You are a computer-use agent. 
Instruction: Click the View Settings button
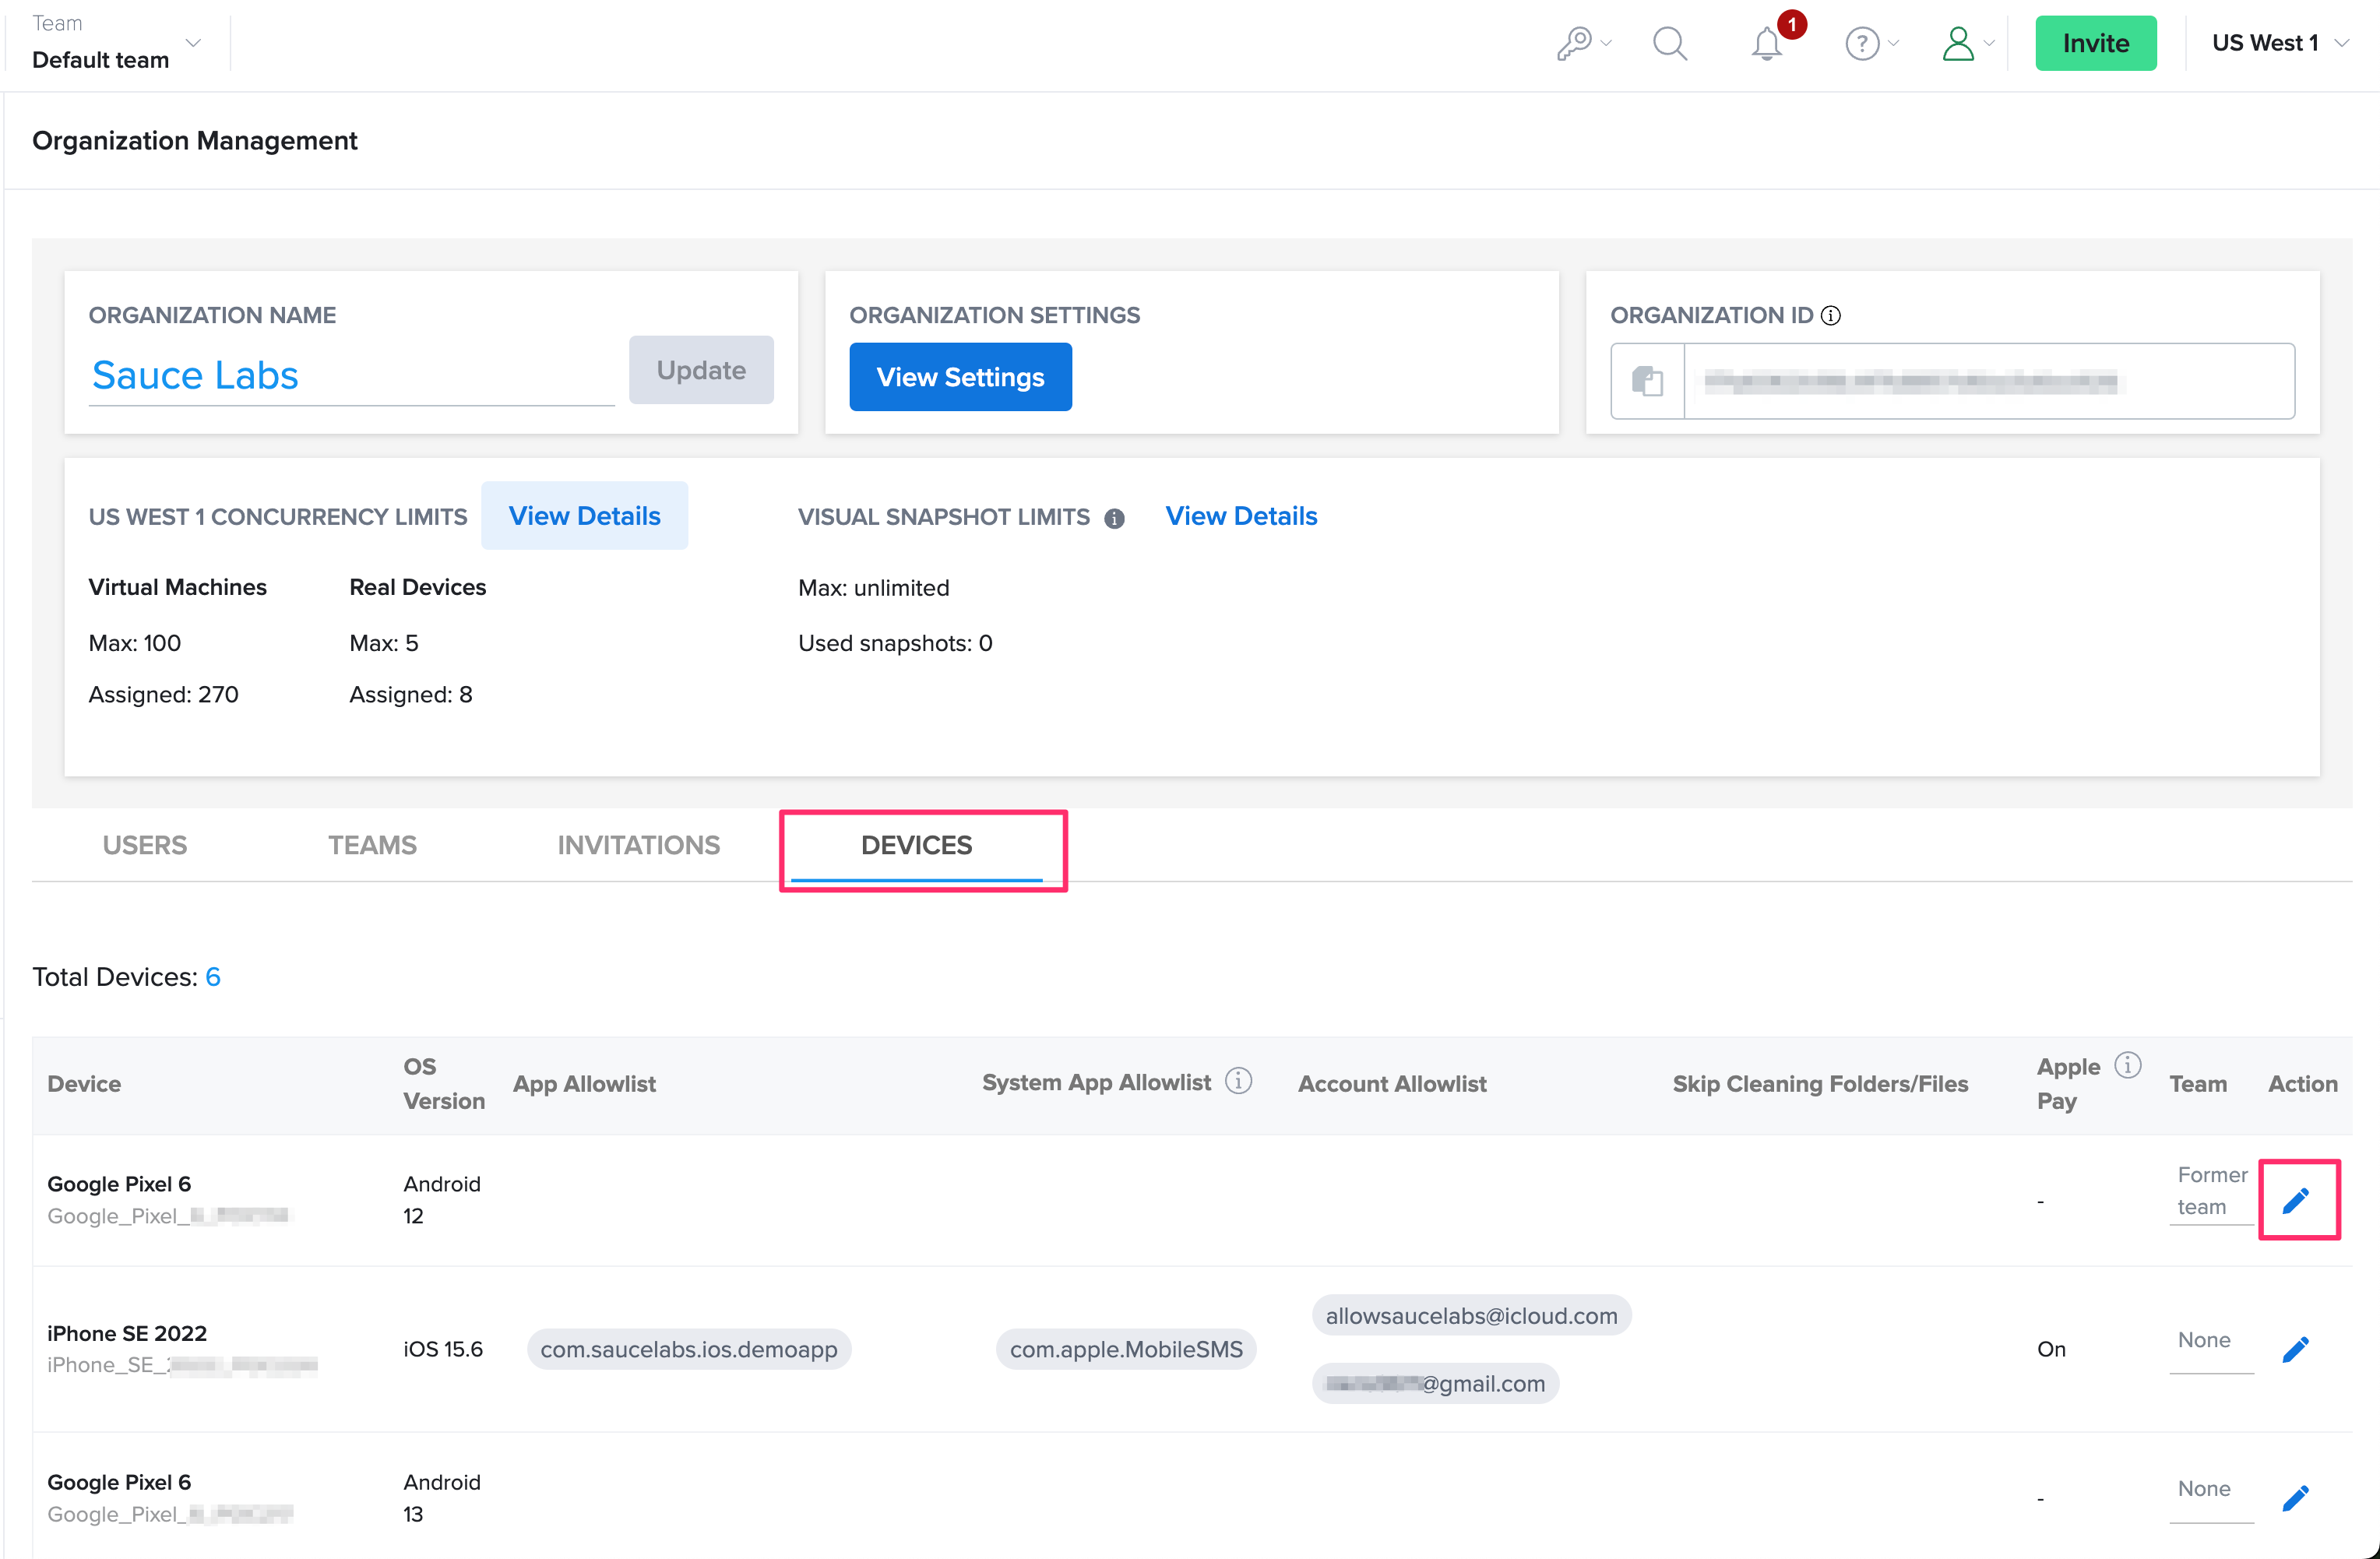point(960,377)
